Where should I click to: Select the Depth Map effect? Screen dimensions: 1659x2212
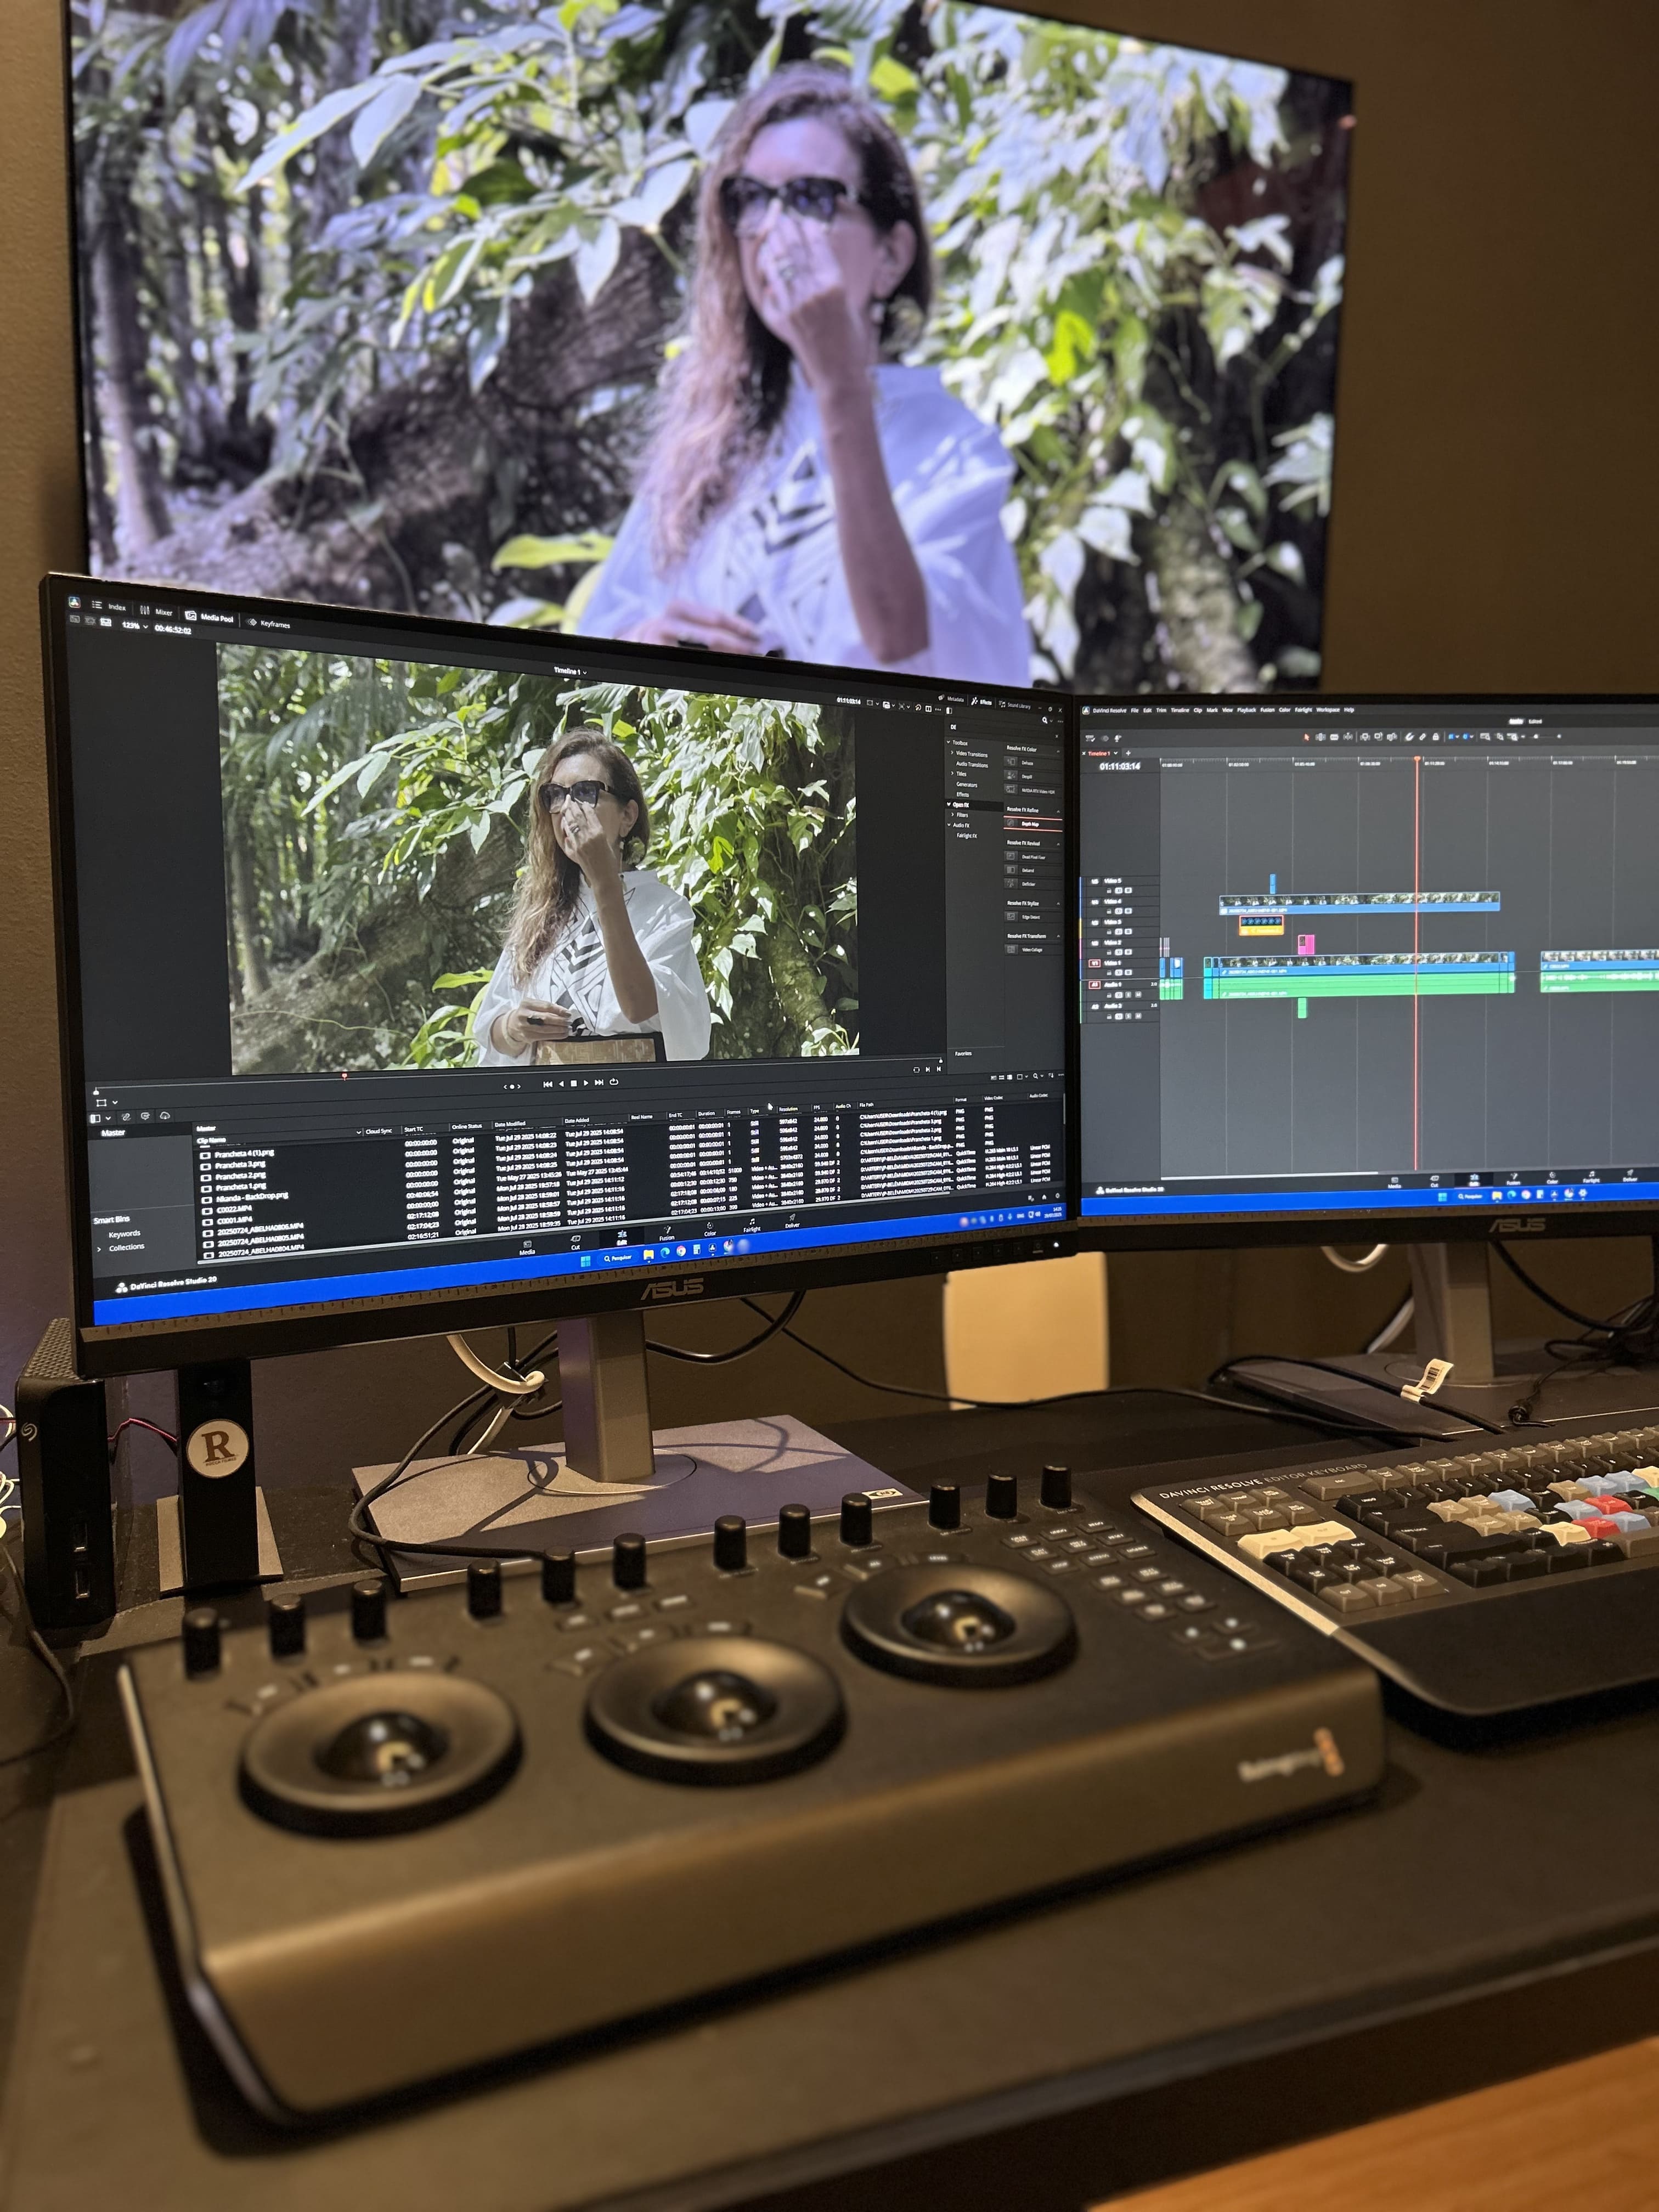pos(1030,824)
